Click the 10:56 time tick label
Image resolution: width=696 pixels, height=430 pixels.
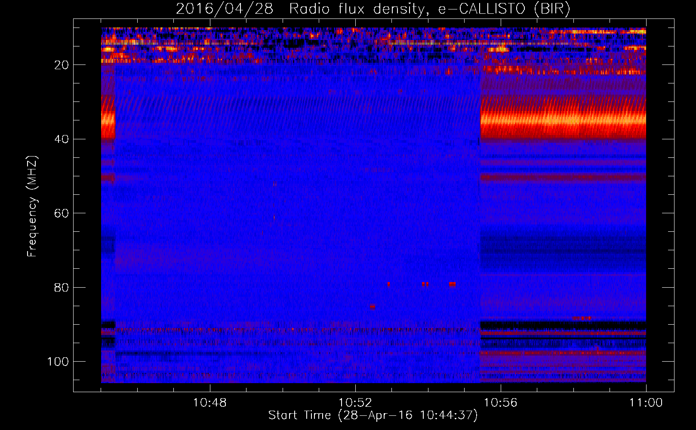(500, 403)
